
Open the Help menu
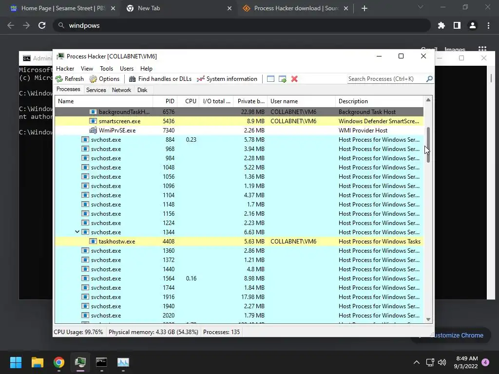146,69
